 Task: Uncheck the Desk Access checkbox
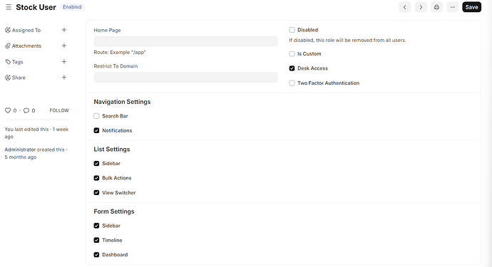tap(292, 68)
